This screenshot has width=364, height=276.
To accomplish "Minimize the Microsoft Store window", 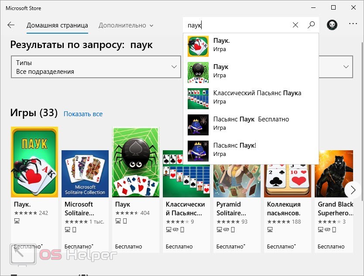I will 313,8.
